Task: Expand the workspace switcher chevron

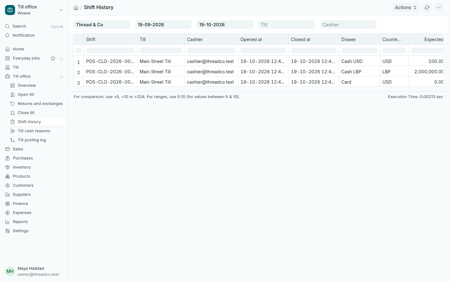Action: (61, 10)
